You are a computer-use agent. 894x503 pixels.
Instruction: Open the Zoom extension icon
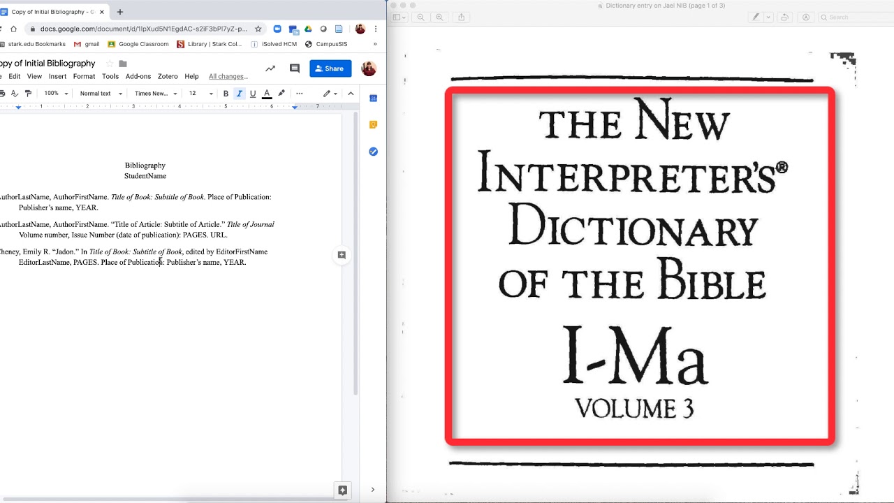[x=277, y=29]
